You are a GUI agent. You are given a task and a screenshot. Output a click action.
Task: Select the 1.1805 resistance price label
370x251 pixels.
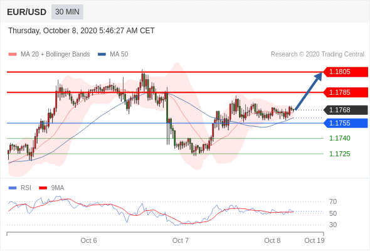(346, 72)
